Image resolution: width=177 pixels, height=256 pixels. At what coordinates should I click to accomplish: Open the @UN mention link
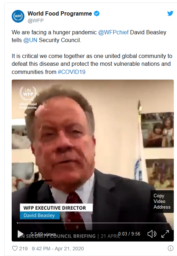coord(30,40)
